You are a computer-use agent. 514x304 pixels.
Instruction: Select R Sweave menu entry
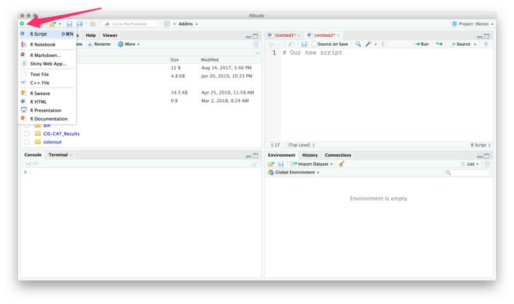coord(47,93)
